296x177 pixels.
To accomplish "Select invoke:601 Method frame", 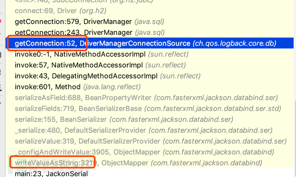I will pos(149,87).
